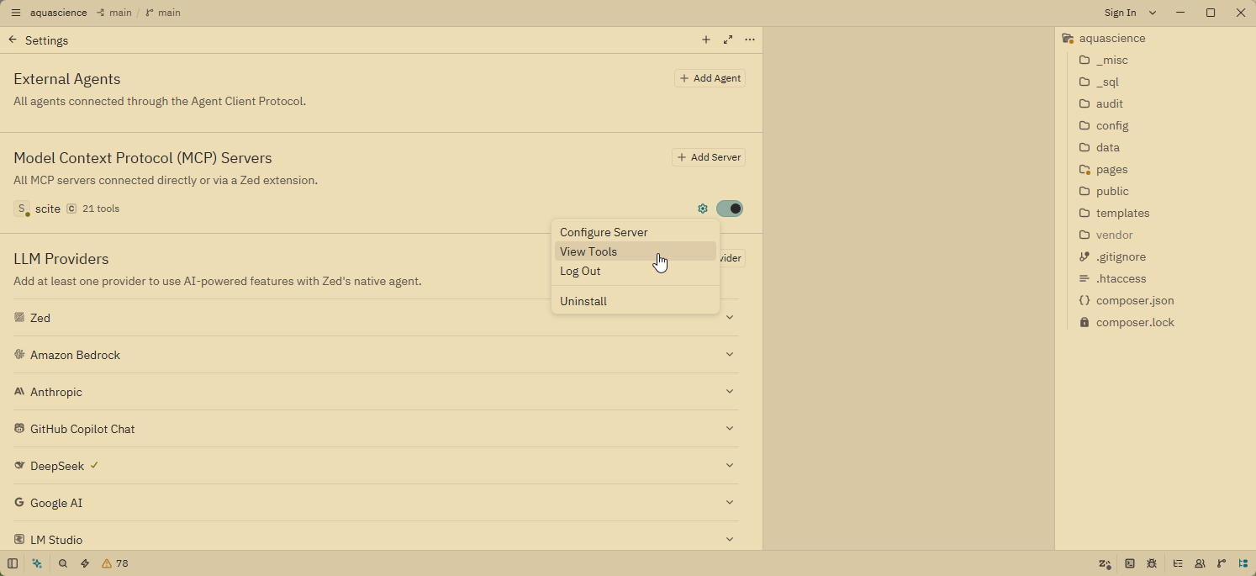Click the Amazon Bedrock logo icon
This screenshot has width=1256, height=576.
pos(19,354)
